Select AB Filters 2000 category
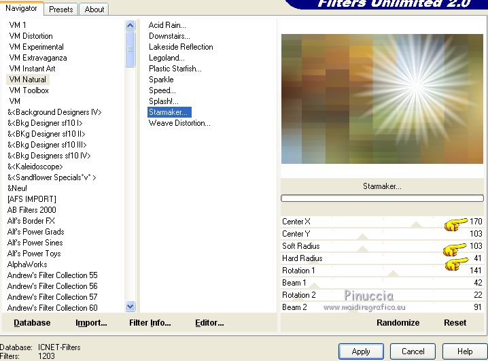Image resolution: width=488 pixels, height=361 pixels. point(32,210)
